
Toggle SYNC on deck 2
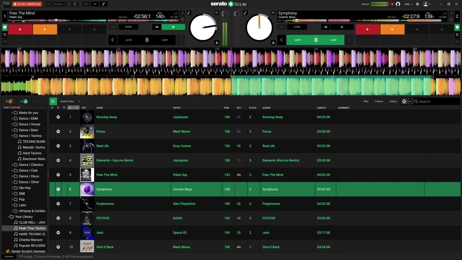(297, 27)
